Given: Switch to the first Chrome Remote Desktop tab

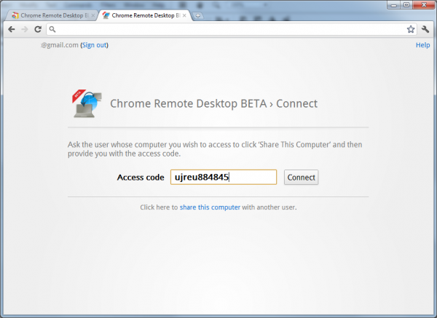Looking at the screenshot, I should (x=52, y=15).
